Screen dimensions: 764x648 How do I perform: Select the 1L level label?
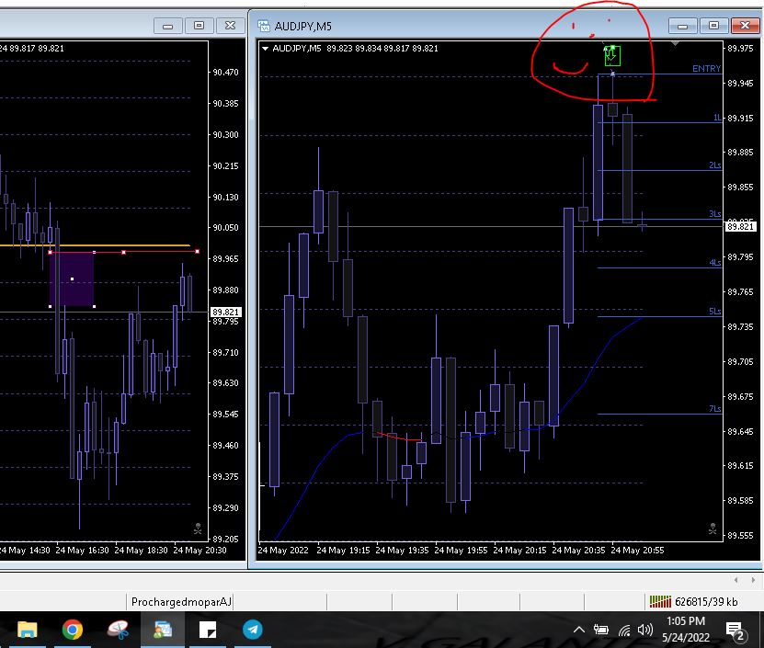pos(717,118)
